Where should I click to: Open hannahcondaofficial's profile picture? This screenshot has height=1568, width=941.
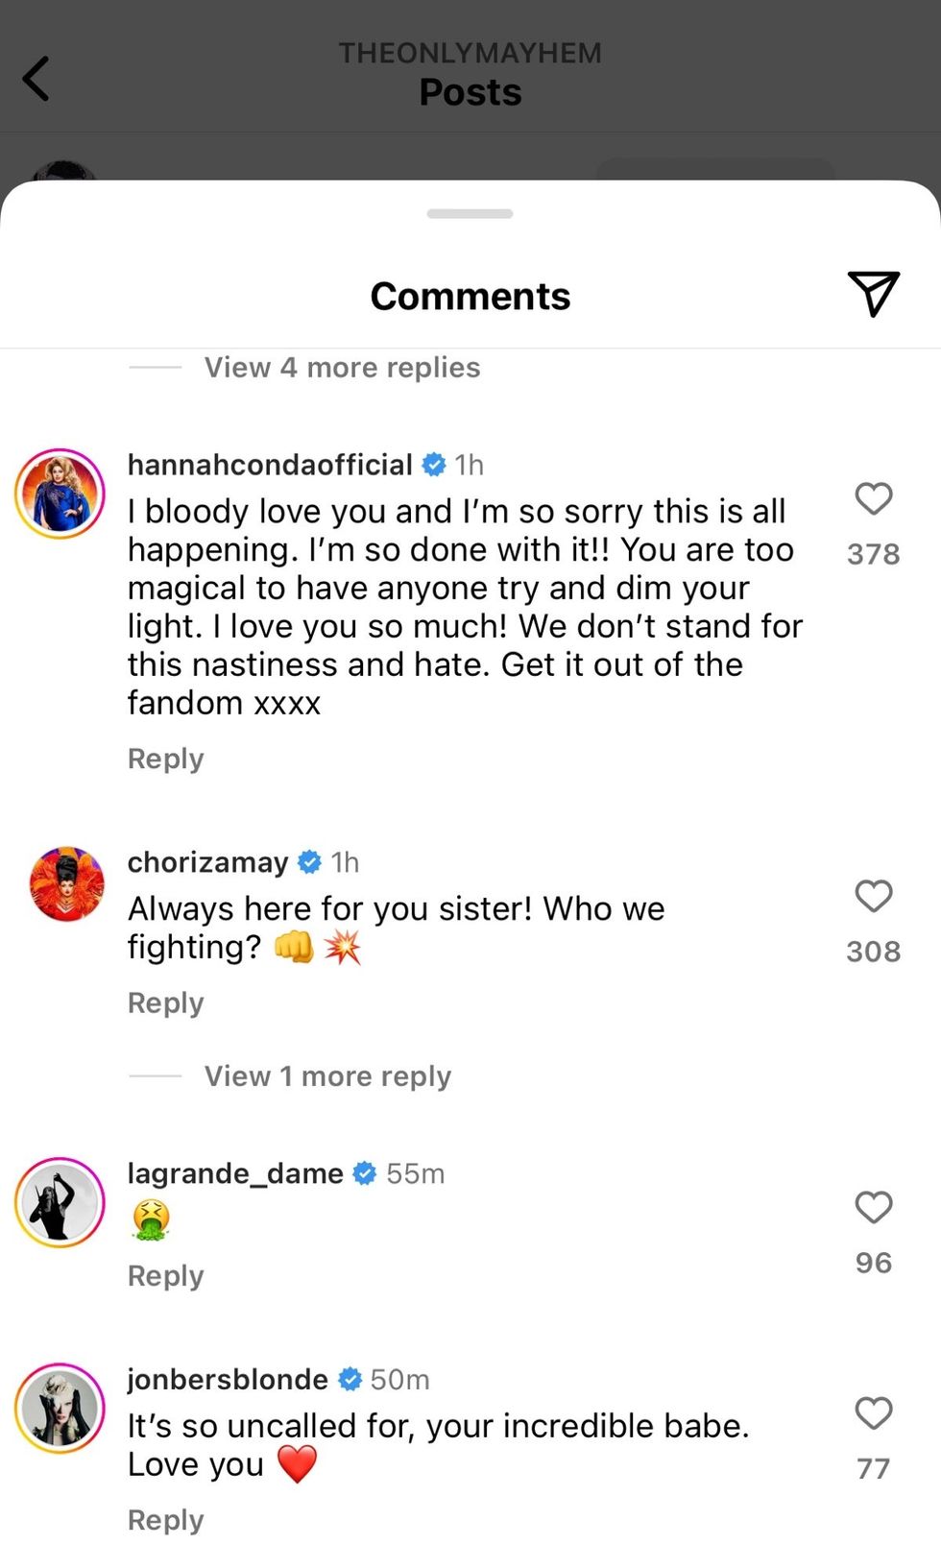point(60,494)
